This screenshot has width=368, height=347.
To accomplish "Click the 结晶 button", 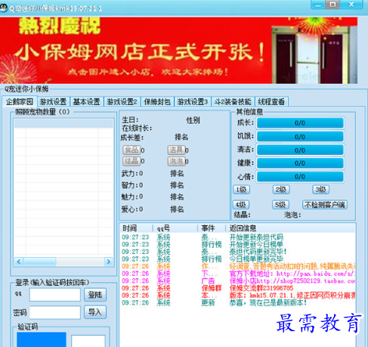I will tap(131, 161).
